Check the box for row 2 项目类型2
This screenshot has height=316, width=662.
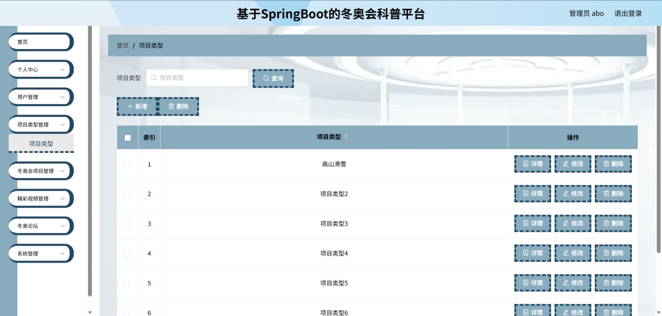(x=127, y=194)
